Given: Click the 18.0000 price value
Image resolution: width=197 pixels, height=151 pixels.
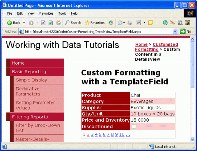Looking at the screenshot, I should coord(140,120).
